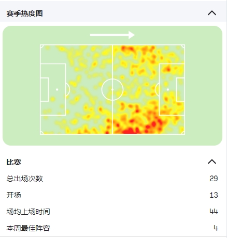Click the white attack direction arrow

(112, 35)
